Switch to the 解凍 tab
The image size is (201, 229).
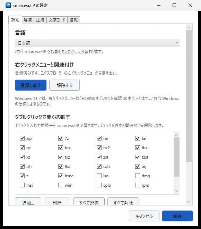coord(28,20)
